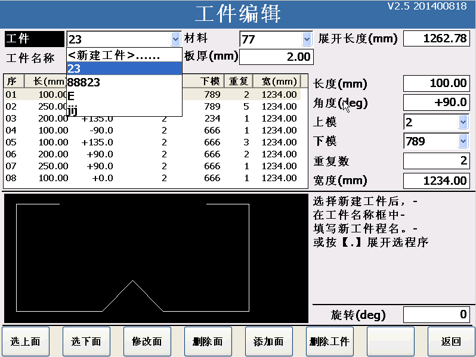Expand the 上模 dropdown arrow

463,122
